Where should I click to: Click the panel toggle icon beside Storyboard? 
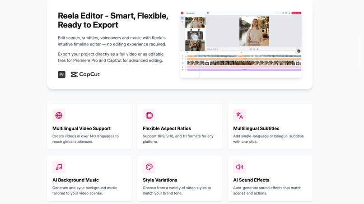click(208, 13)
